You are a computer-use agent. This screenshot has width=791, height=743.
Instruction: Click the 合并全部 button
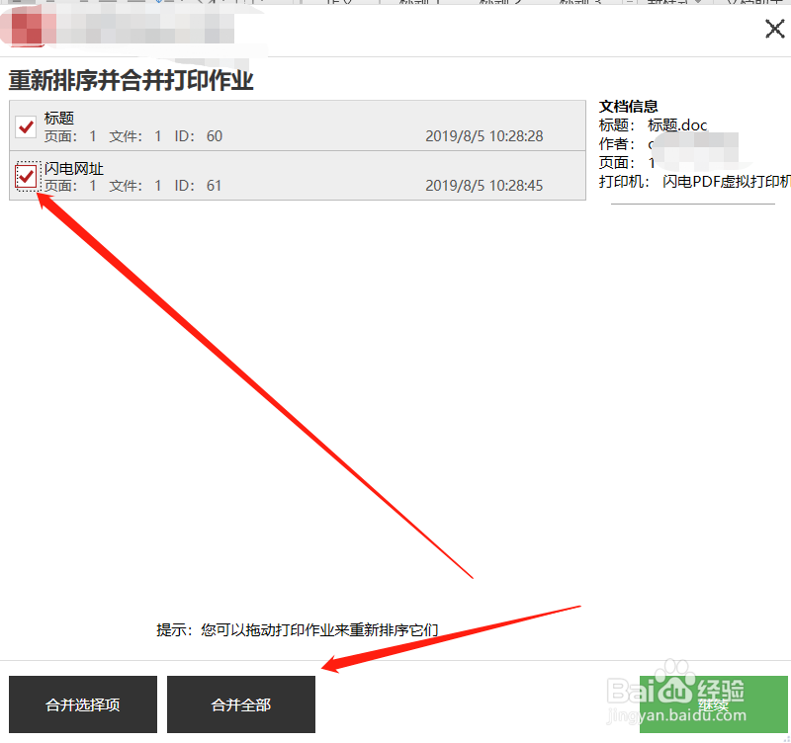click(x=241, y=704)
